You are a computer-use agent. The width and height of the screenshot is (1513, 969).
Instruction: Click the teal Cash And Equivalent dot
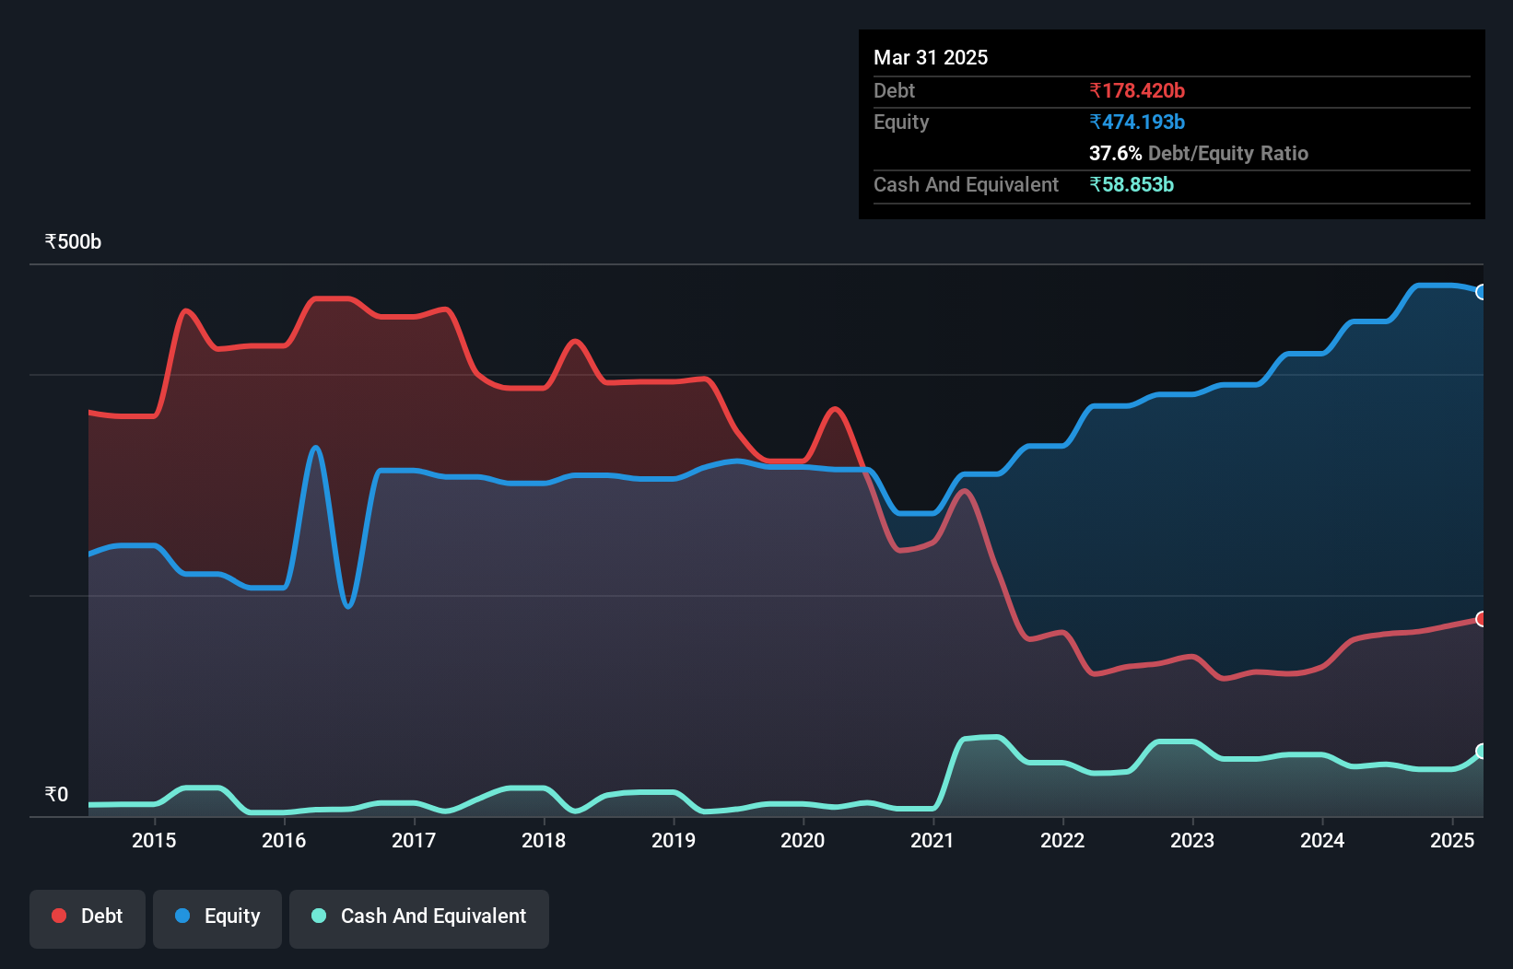(x=317, y=916)
